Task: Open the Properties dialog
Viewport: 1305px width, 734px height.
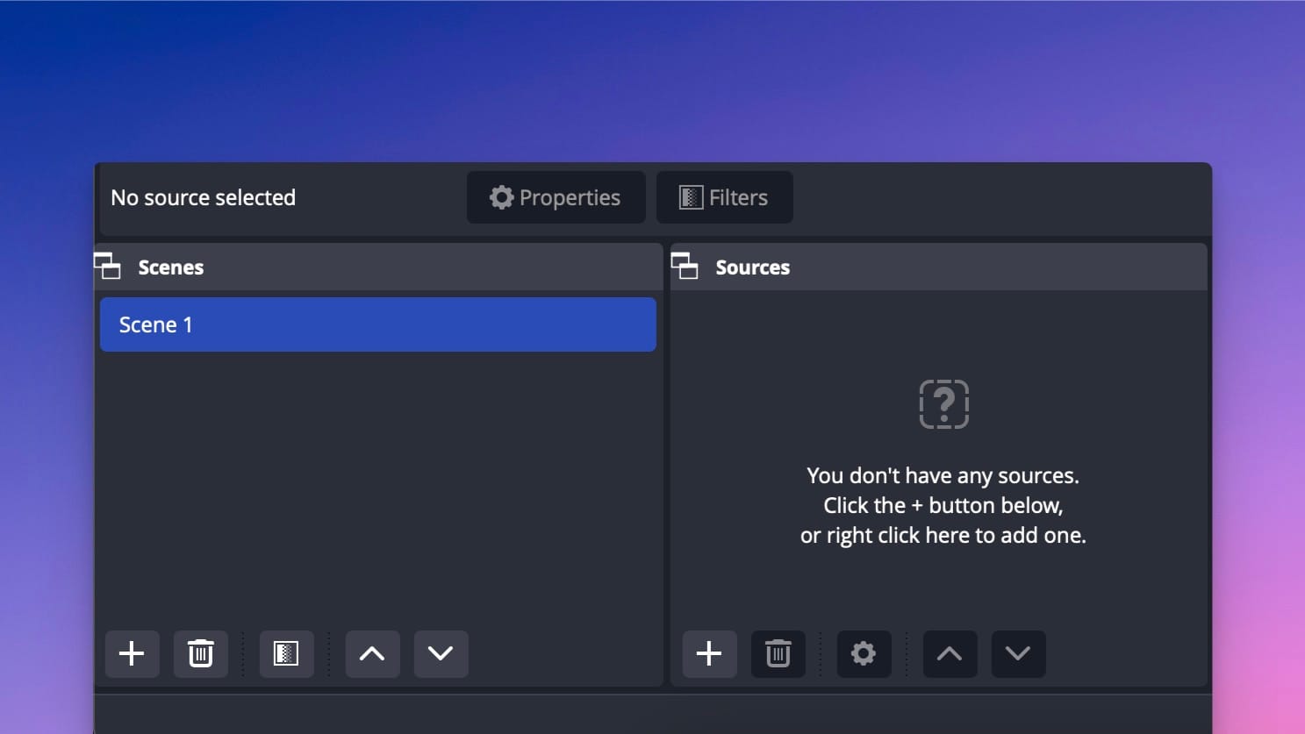Action: 556,197
